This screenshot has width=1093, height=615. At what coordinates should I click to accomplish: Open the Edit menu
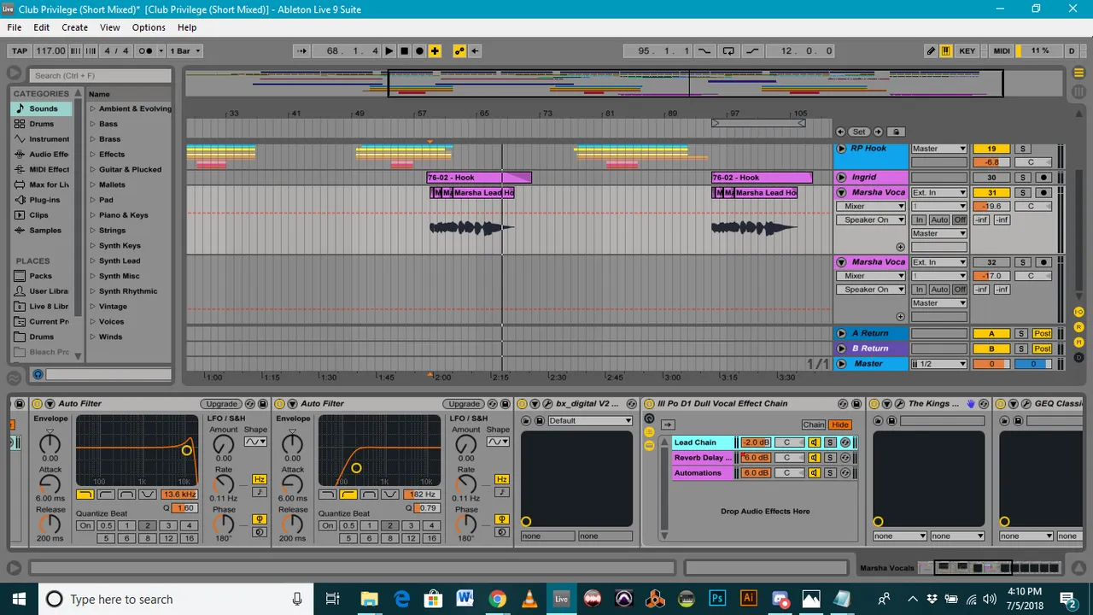[x=41, y=27]
